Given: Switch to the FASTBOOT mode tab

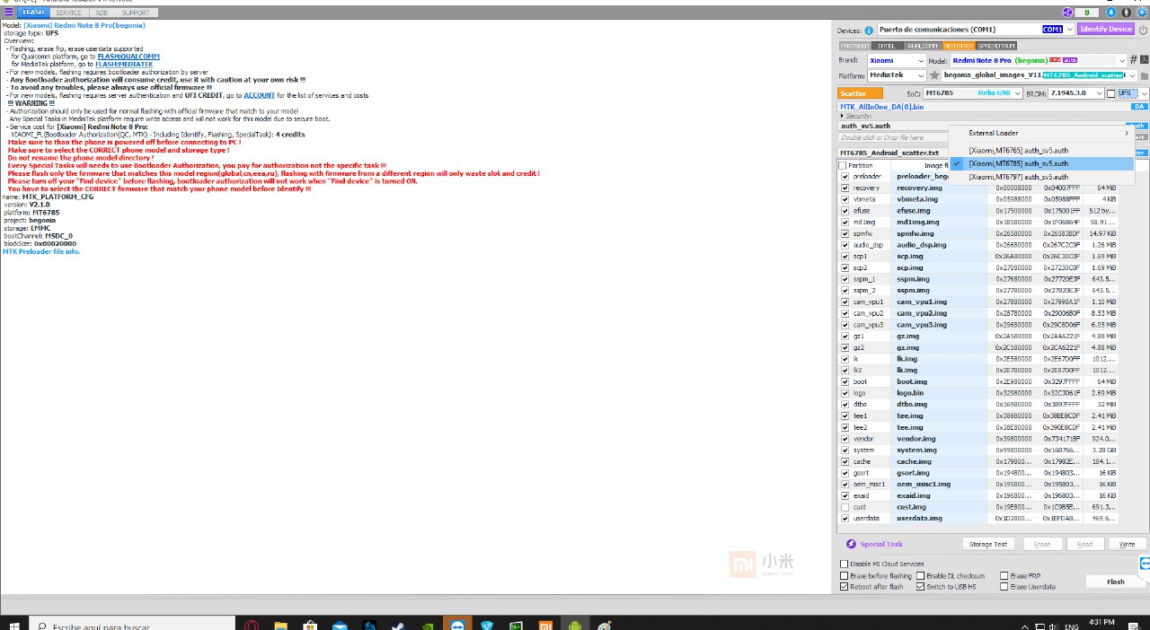Looking at the screenshot, I should 854,45.
